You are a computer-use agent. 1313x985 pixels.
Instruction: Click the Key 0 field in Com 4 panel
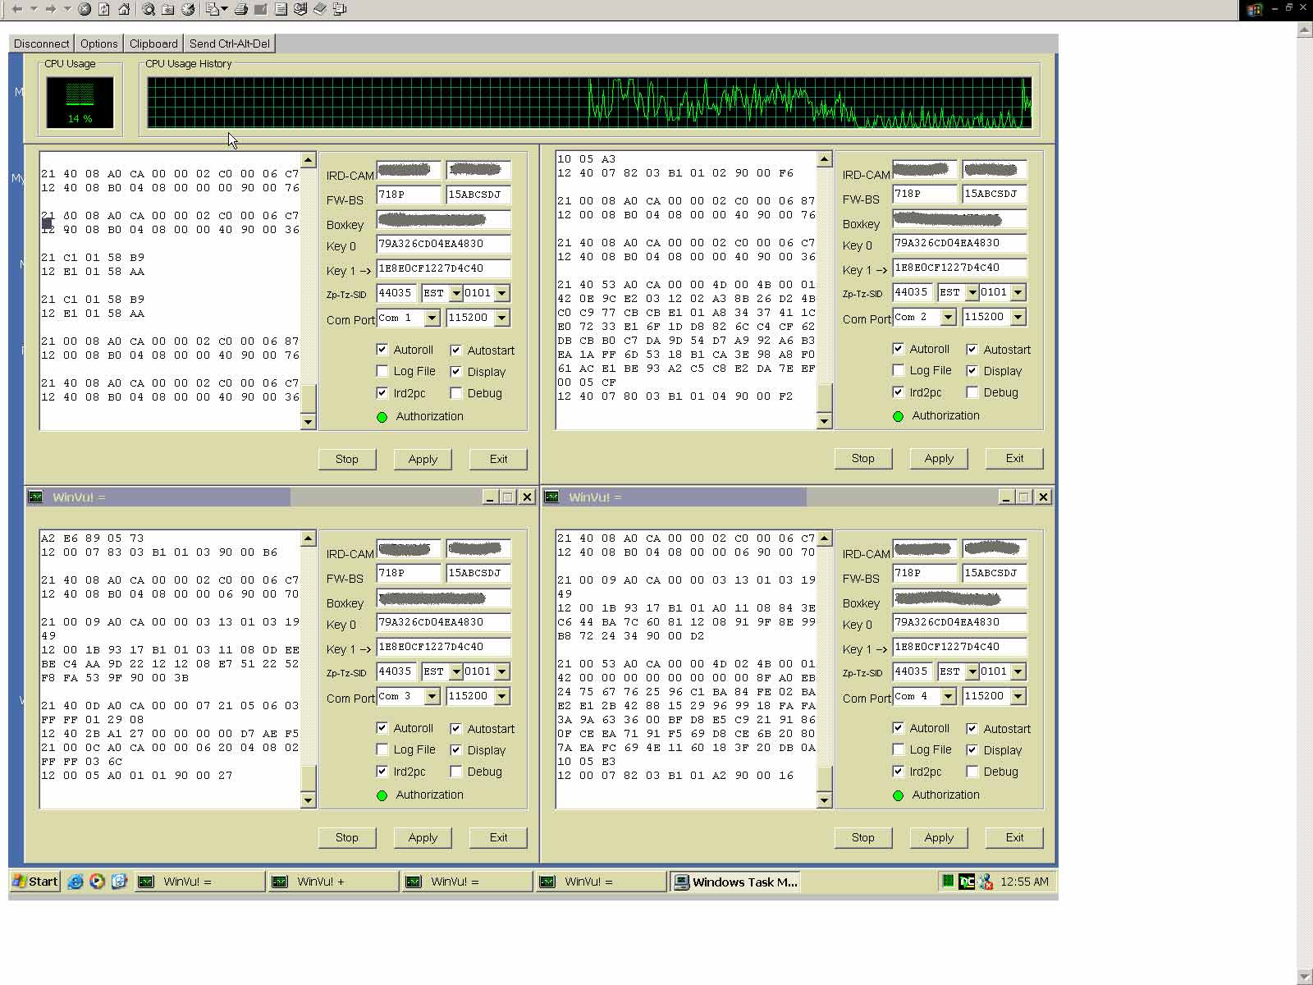(958, 622)
